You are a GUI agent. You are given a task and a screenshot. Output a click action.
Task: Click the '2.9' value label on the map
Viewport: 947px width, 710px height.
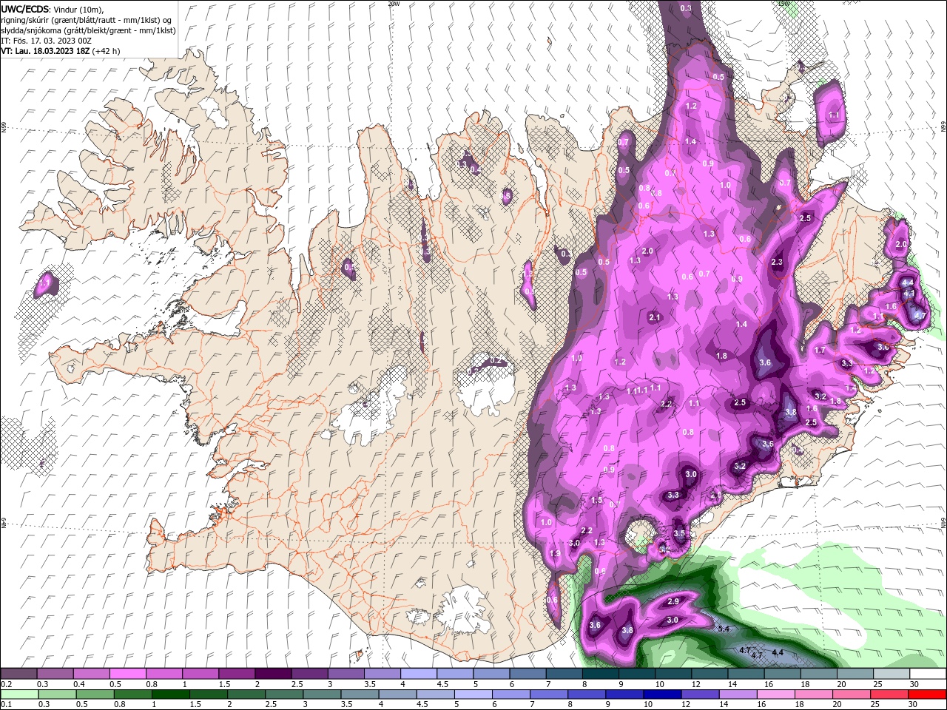[673, 601]
